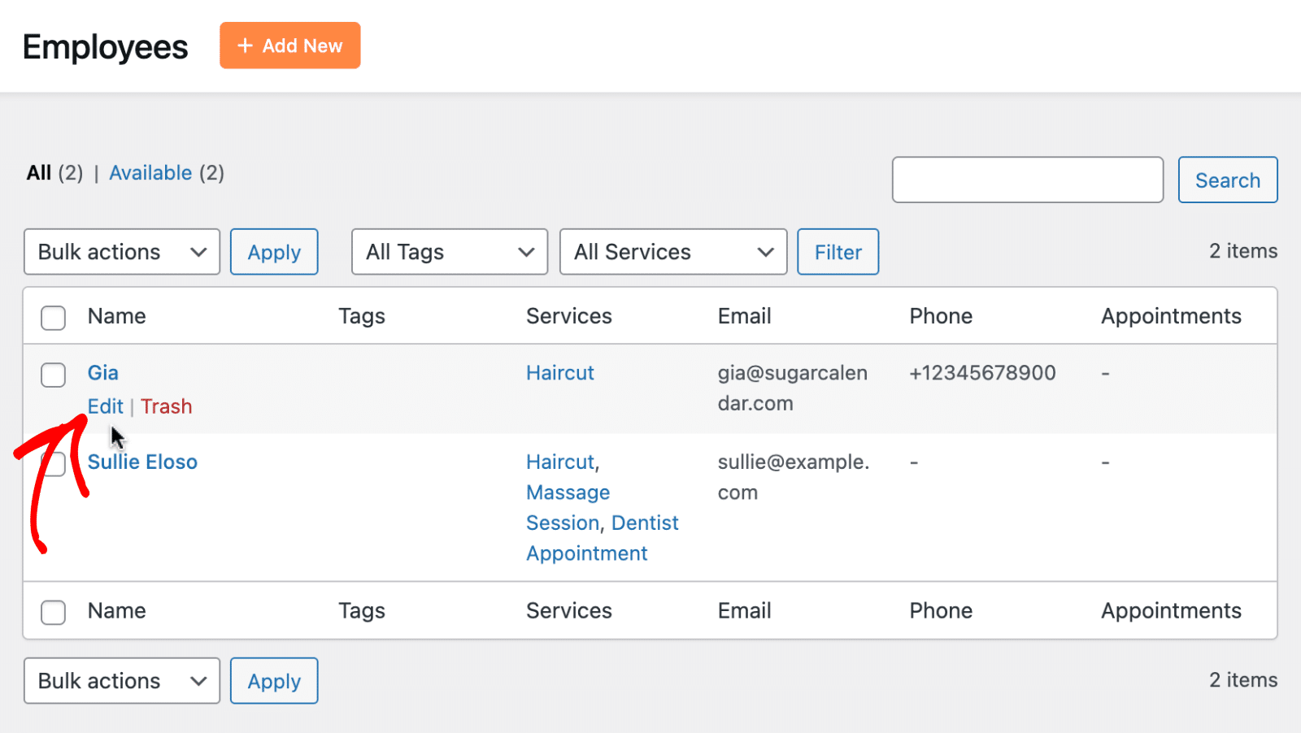
Task: Switch to the Available employees view
Action: [x=151, y=172]
